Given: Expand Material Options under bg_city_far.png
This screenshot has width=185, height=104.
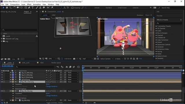Looking at the screenshot, I should coord(13,98).
